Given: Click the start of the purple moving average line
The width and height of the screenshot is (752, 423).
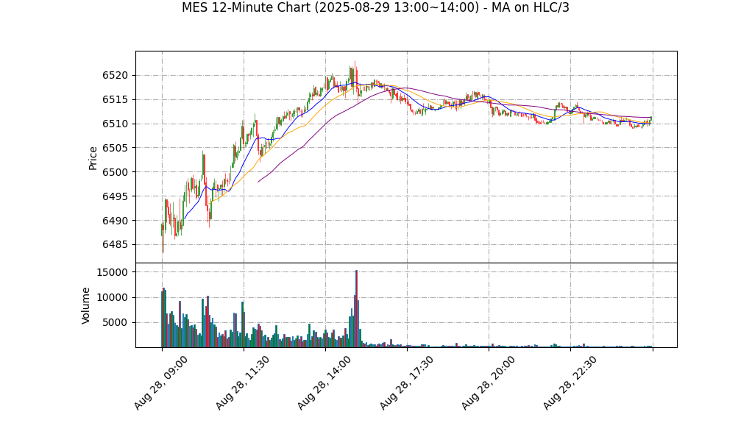Looking at the screenshot, I should [x=258, y=182].
